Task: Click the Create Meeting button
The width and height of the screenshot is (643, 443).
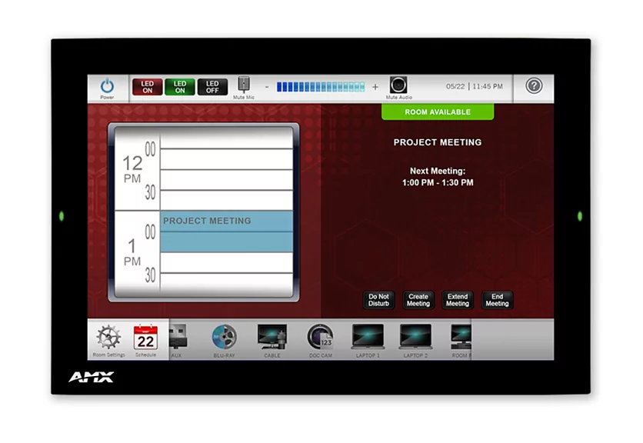Action: click(x=418, y=300)
